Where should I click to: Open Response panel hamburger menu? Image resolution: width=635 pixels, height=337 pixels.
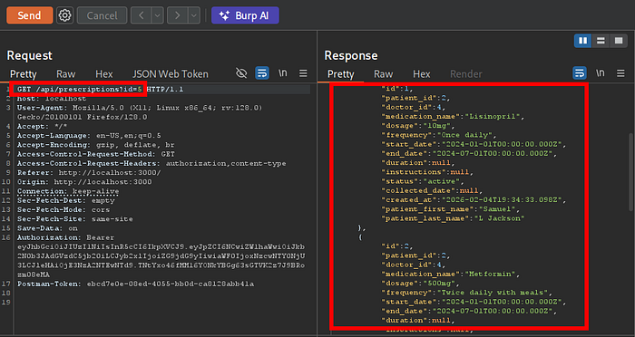(620, 73)
